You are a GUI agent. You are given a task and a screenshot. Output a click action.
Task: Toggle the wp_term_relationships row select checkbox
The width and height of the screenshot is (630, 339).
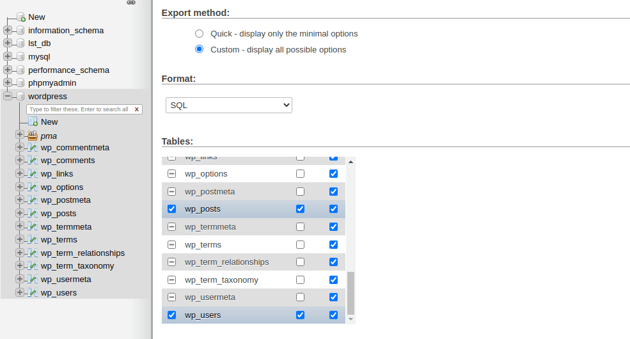click(171, 262)
